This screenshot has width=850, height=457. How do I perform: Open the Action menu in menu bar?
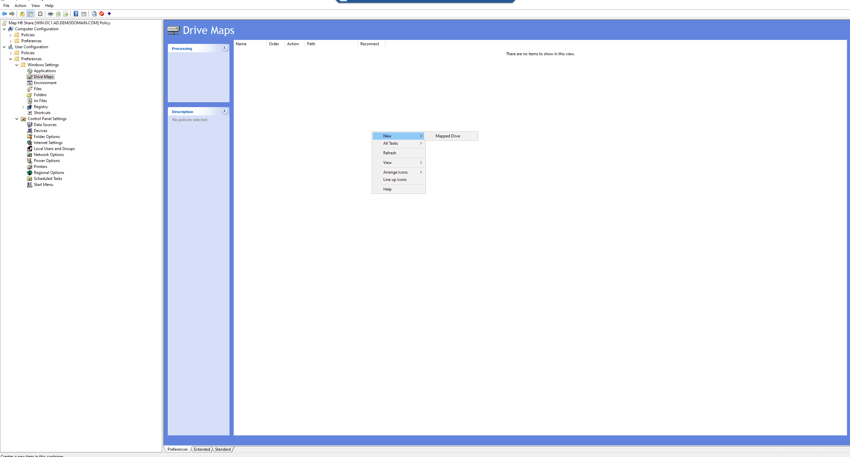click(20, 6)
